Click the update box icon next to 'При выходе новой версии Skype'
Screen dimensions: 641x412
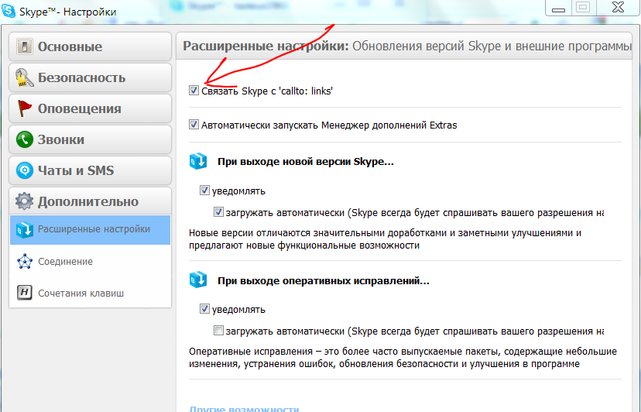click(x=198, y=161)
